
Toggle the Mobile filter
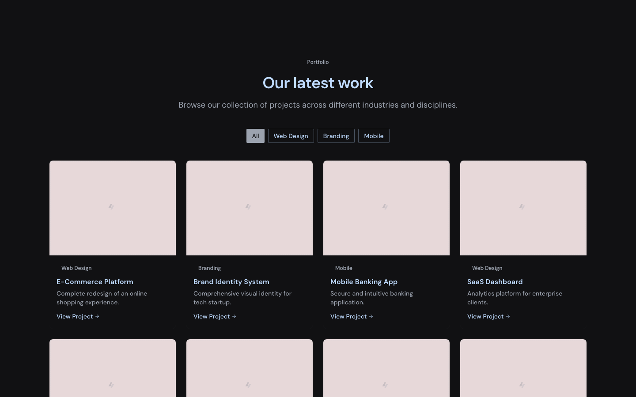coord(374,136)
